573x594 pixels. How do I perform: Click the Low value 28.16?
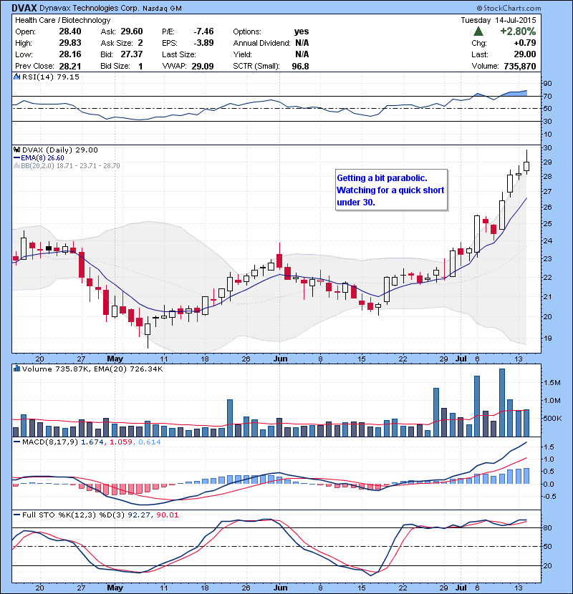coord(70,54)
